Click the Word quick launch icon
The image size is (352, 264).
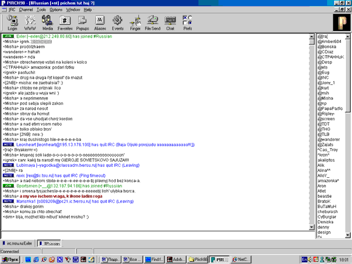(x=75, y=260)
